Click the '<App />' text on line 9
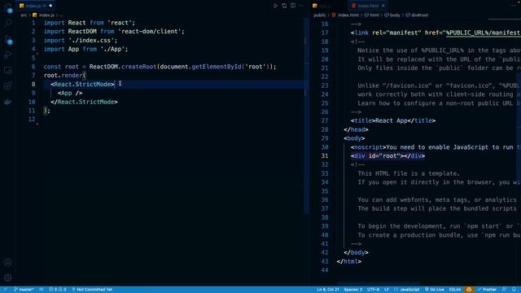Image resolution: width=521 pixels, height=293 pixels. pyautogui.click(x=70, y=93)
